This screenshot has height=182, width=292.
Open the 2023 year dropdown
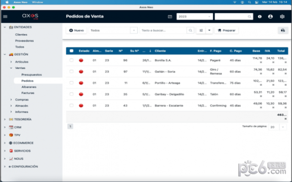(x=195, y=17)
